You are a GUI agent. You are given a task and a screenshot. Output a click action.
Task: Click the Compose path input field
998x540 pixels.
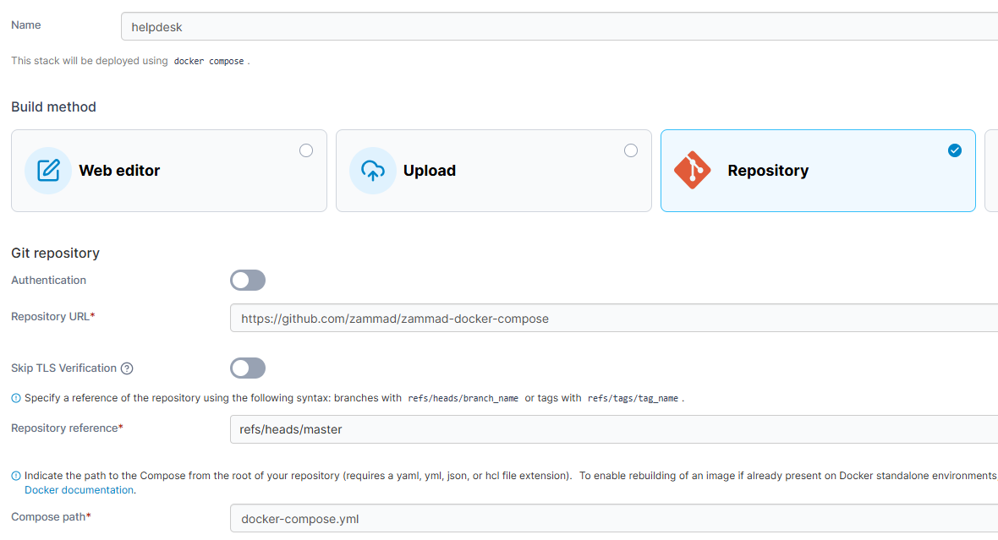coord(613,519)
